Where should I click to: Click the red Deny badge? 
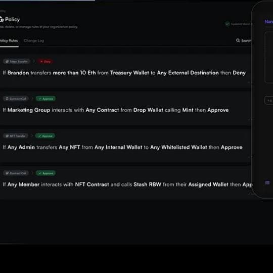(x=45, y=62)
